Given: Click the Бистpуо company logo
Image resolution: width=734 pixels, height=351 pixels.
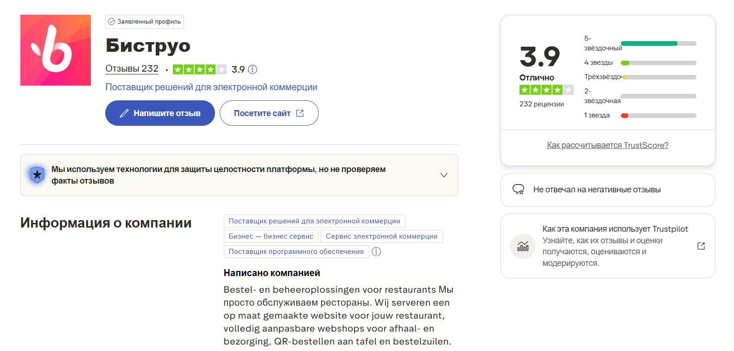Looking at the screenshot, I should coord(56,50).
